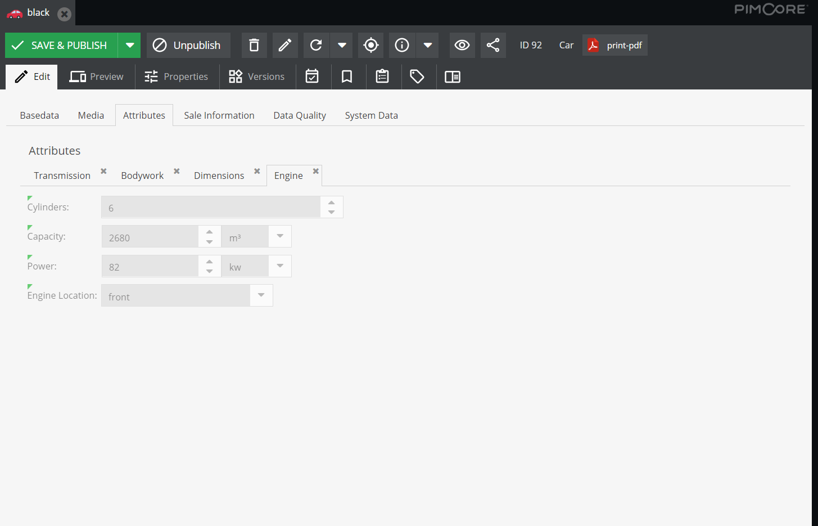Click the Pimcore logo
This screenshot has height=526, width=818.
[x=771, y=9]
